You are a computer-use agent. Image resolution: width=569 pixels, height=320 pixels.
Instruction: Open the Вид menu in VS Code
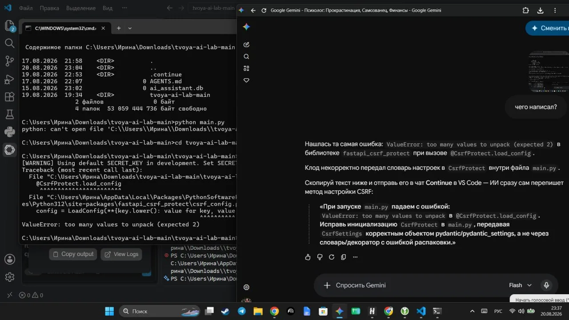tap(108, 8)
